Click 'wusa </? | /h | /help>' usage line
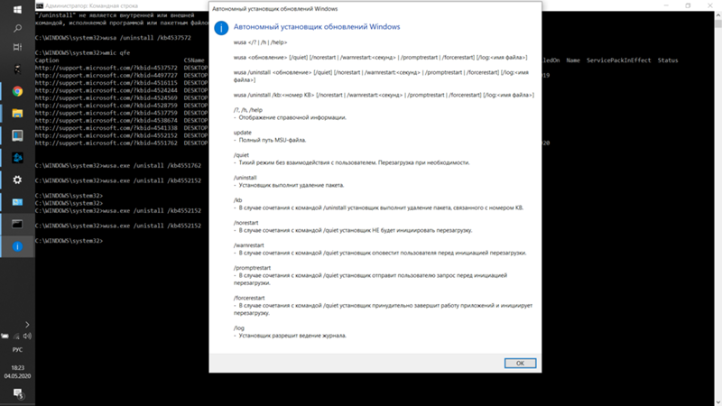 pyautogui.click(x=260, y=42)
